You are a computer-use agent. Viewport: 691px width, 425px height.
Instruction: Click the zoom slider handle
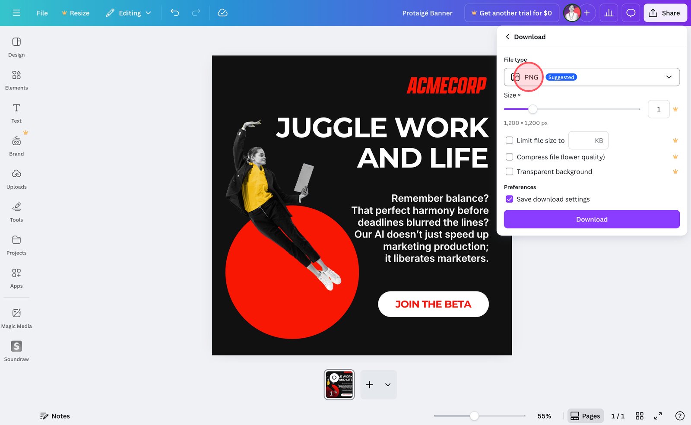pyautogui.click(x=474, y=416)
